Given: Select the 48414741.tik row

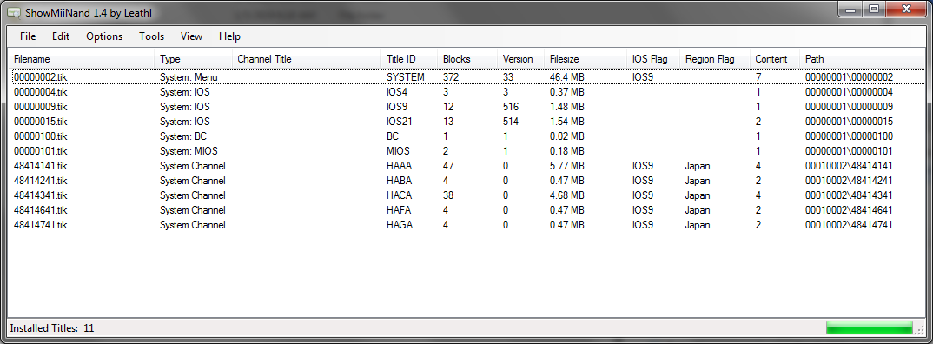Looking at the screenshot, I should point(467,225).
